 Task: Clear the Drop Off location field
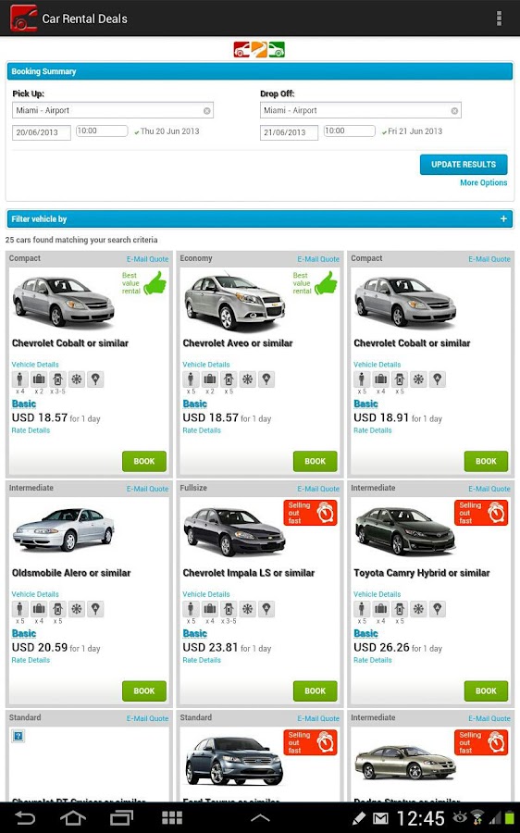coord(454,110)
